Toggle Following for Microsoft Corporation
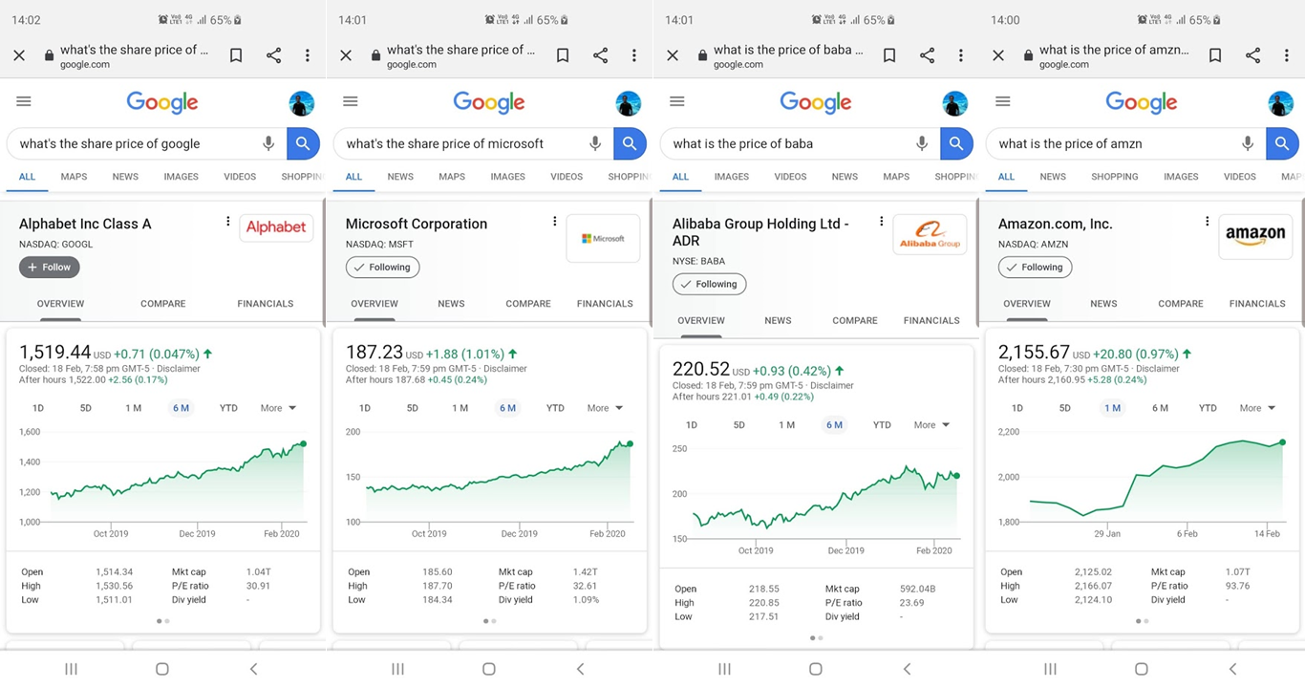 382,268
